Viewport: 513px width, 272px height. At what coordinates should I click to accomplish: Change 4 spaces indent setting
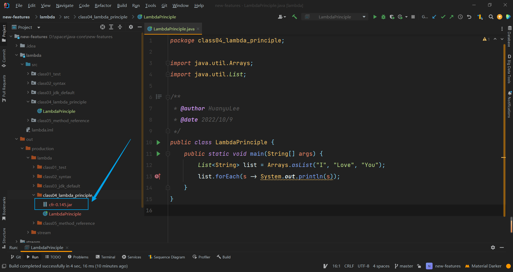[x=381, y=266]
